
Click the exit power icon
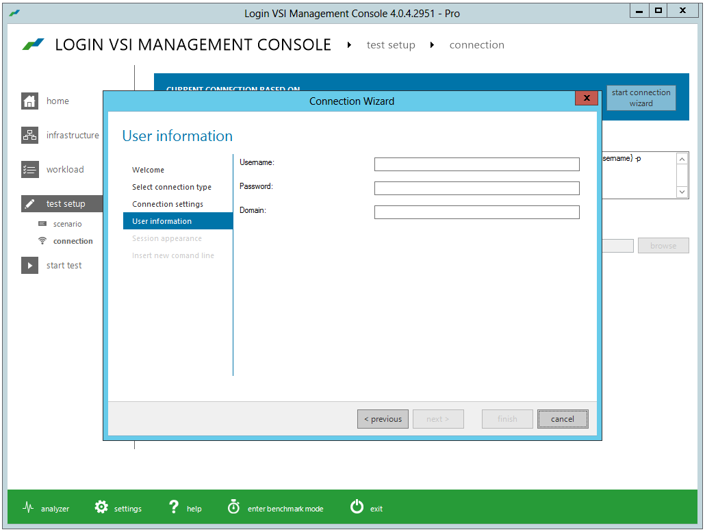click(x=357, y=507)
